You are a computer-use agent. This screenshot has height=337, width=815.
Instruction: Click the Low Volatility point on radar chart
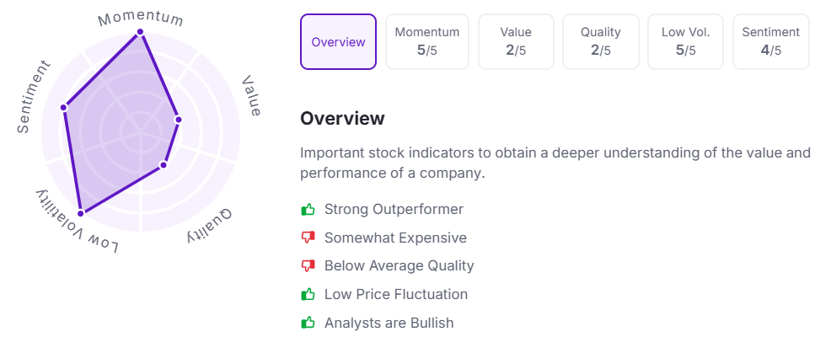pos(81,212)
